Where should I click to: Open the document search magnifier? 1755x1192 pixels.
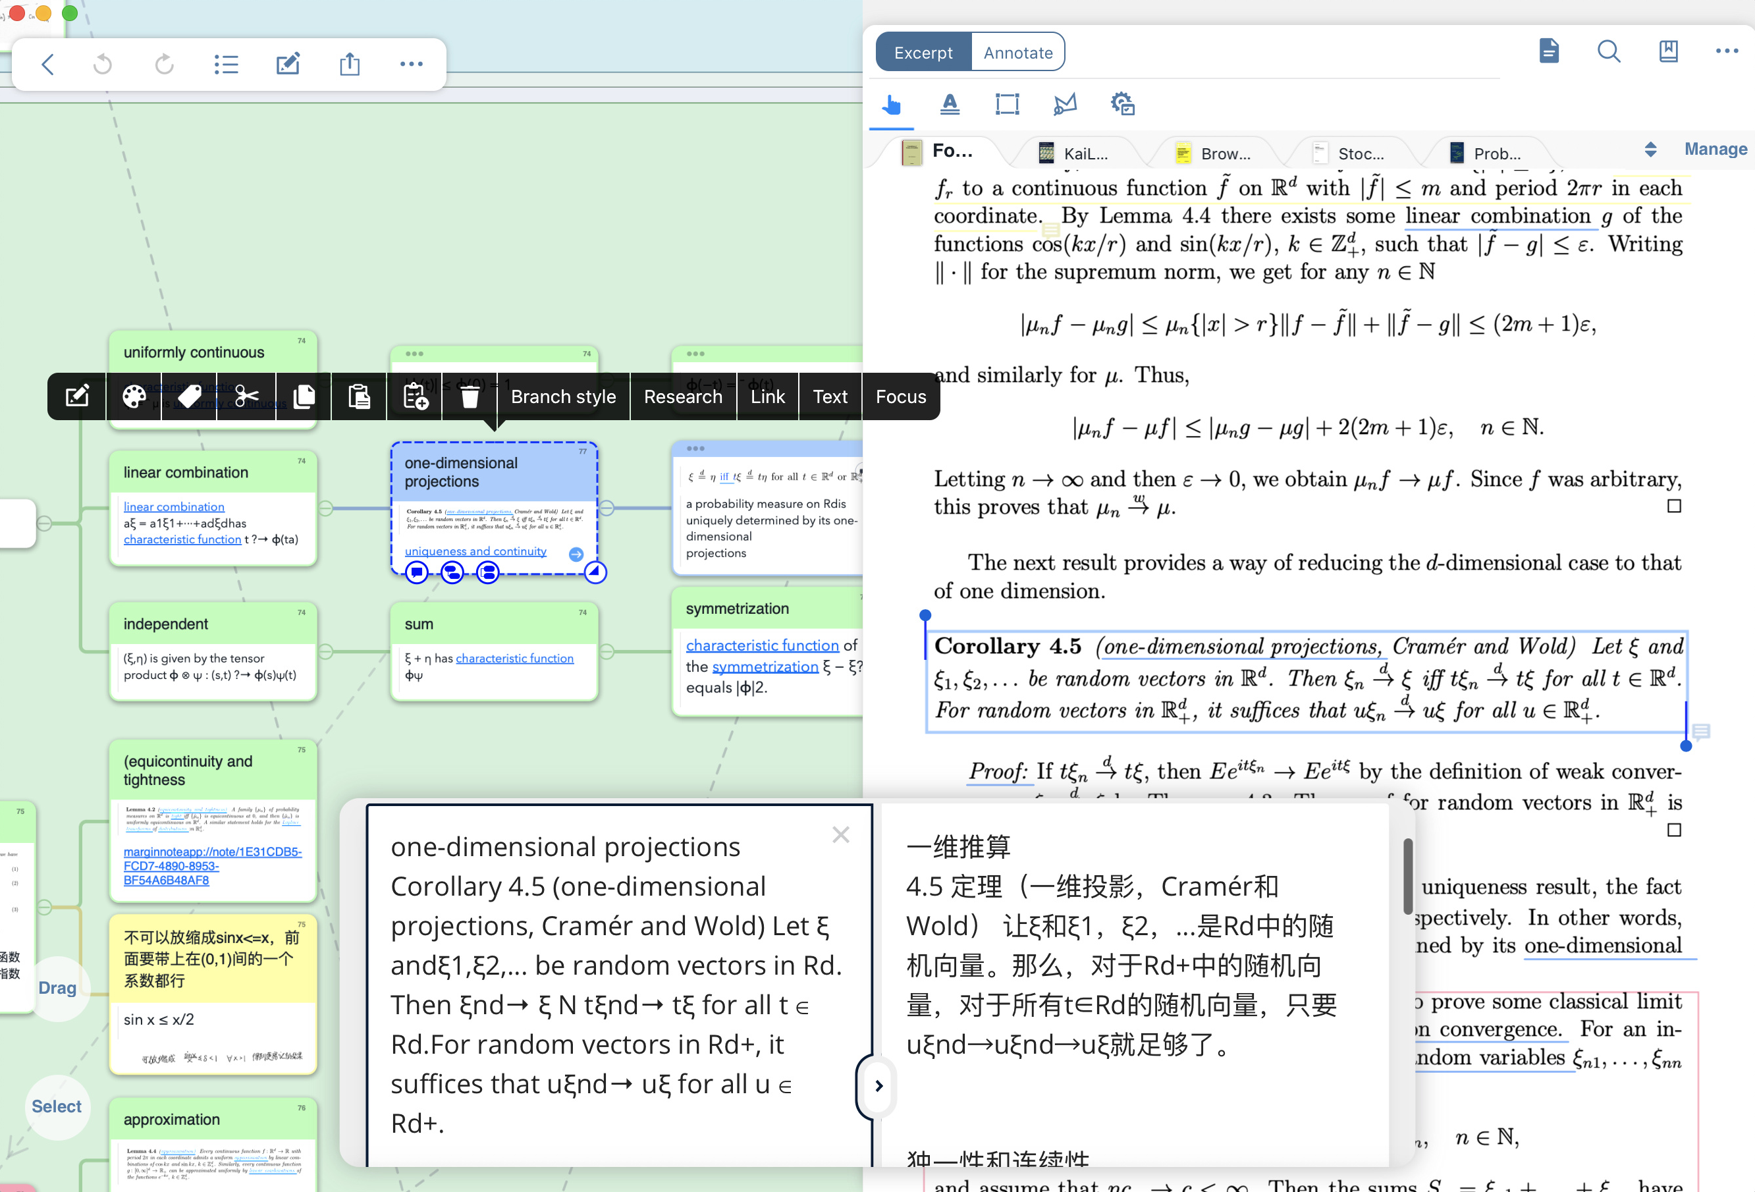tap(1609, 52)
